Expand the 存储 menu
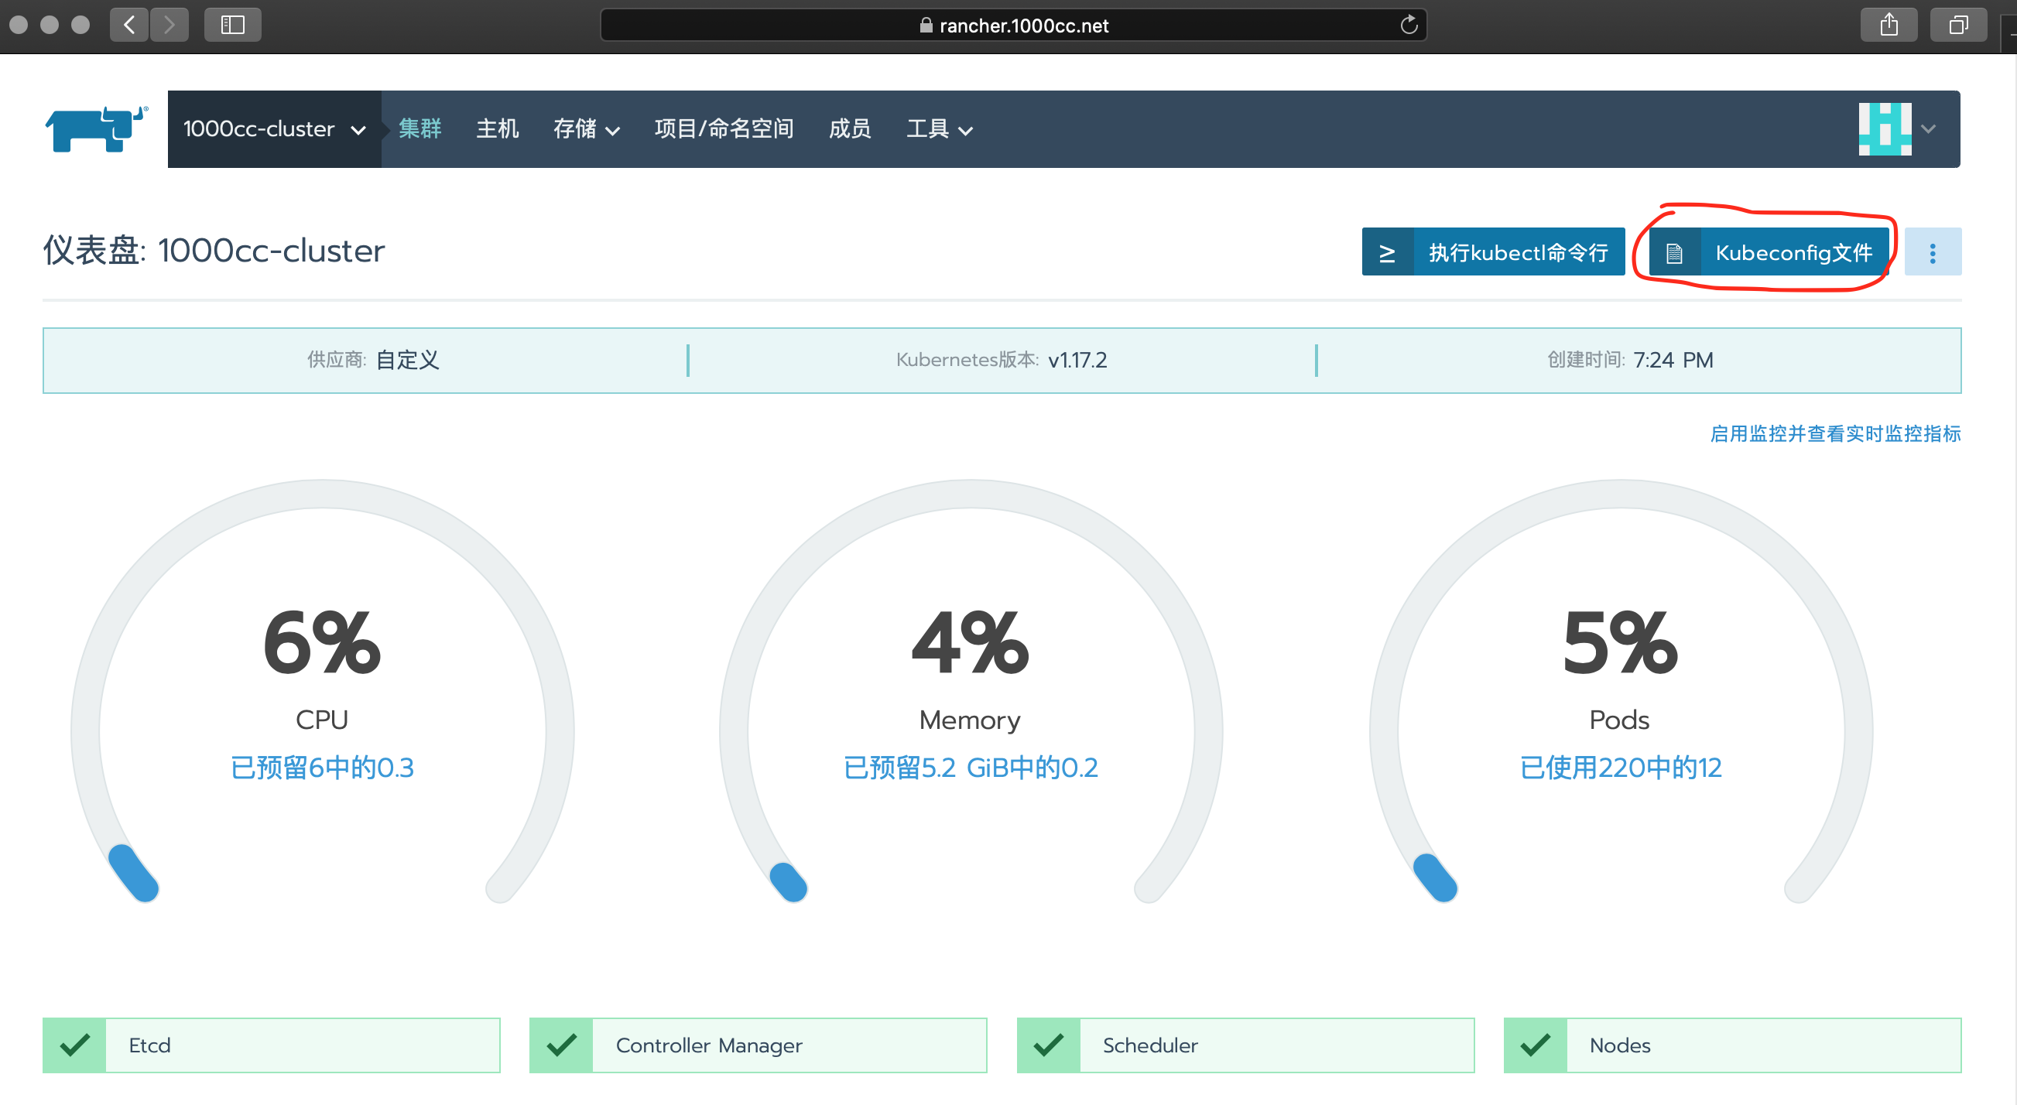The image size is (2017, 1105). pyautogui.click(x=587, y=129)
